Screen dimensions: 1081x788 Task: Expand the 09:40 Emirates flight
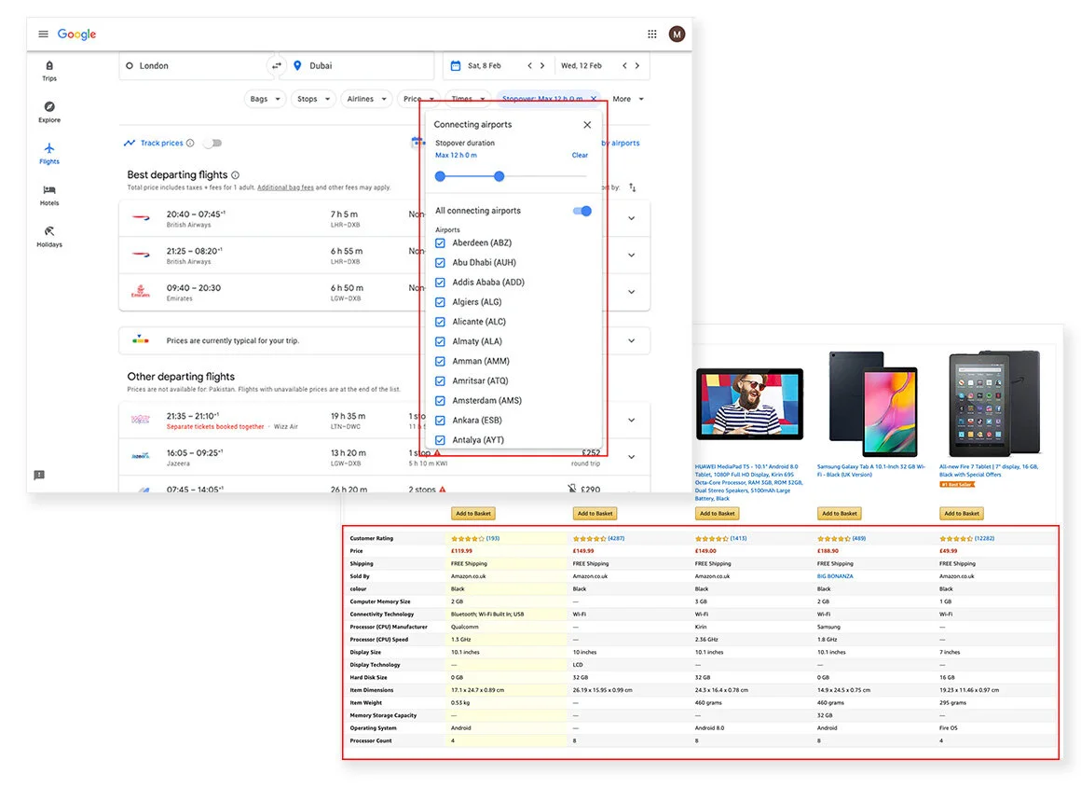(631, 292)
